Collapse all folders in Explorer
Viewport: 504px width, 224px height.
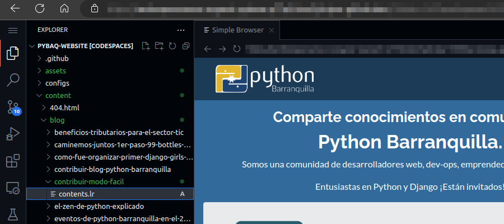[185, 46]
